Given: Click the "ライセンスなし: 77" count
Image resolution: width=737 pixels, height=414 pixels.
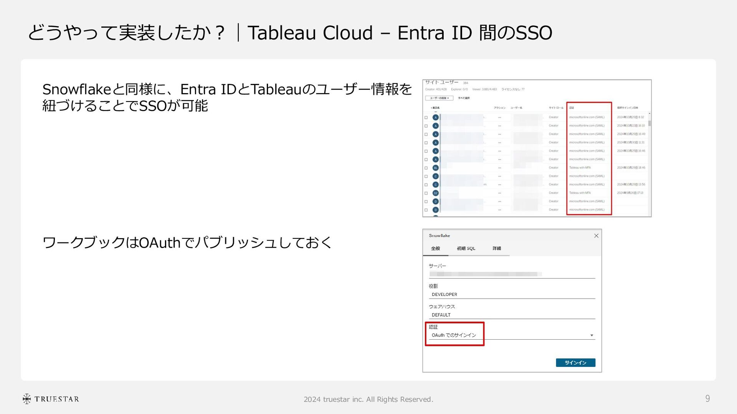Looking at the screenshot, I should [513, 89].
